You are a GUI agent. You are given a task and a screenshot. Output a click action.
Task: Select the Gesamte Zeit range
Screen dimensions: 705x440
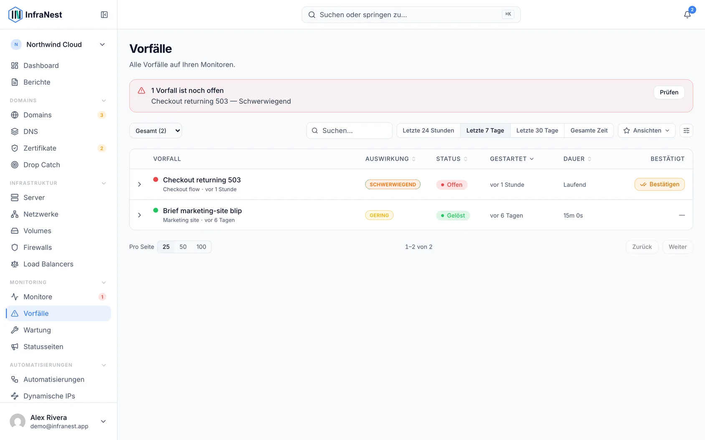[589, 131]
